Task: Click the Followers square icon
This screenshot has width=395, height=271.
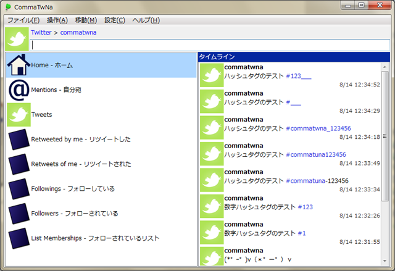Action: pyautogui.click(x=19, y=214)
